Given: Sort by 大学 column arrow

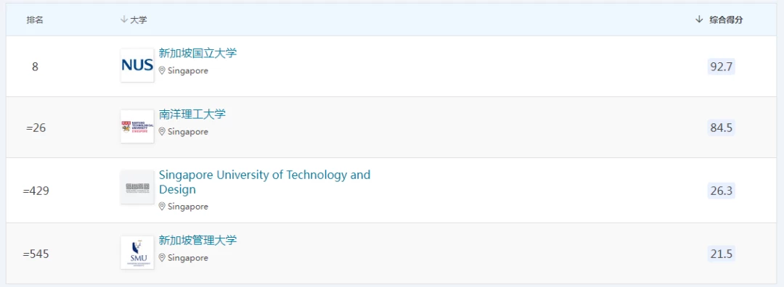Looking at the screenshot, I should point(124,20).
